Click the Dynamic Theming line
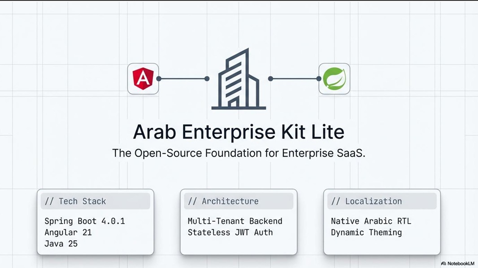The height and width of the screenshot is (268, 478). (366, 233)
